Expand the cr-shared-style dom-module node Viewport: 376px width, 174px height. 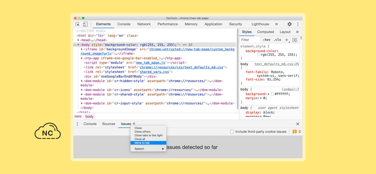pyautogui.click(x=82, y=94)
